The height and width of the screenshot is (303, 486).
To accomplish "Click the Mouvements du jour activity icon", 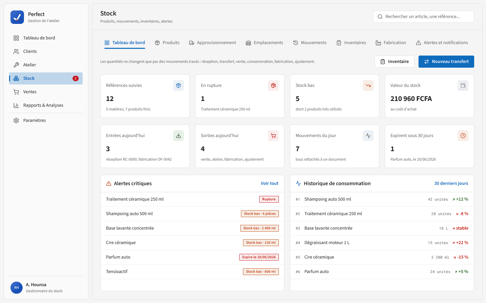I will click(368, 136).
